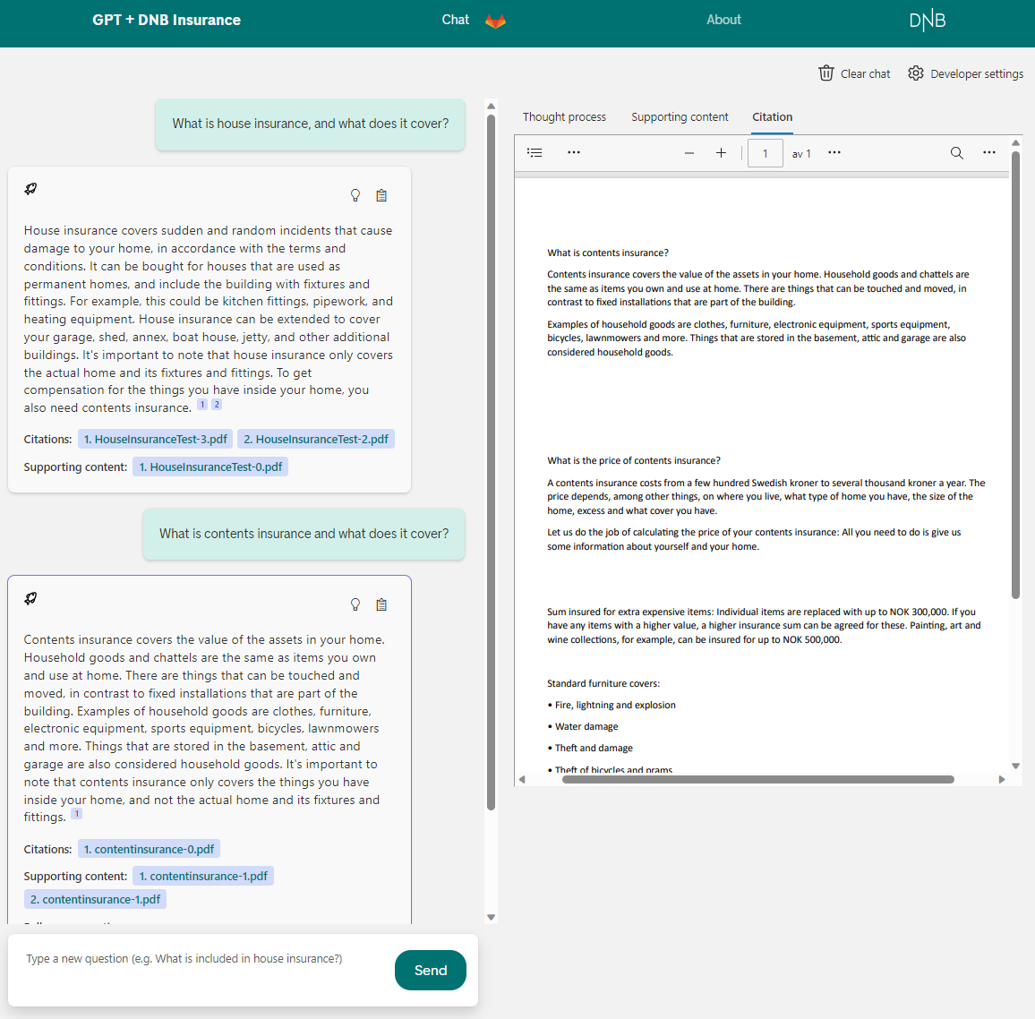Select the Citation tab
The width and height of the screenshot is (1035, 1019).
pyautogui.click(x=773, y=116)
